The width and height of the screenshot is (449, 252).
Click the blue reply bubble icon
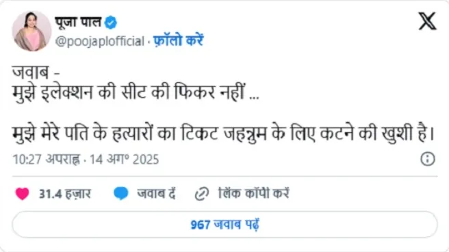point(121,193)
